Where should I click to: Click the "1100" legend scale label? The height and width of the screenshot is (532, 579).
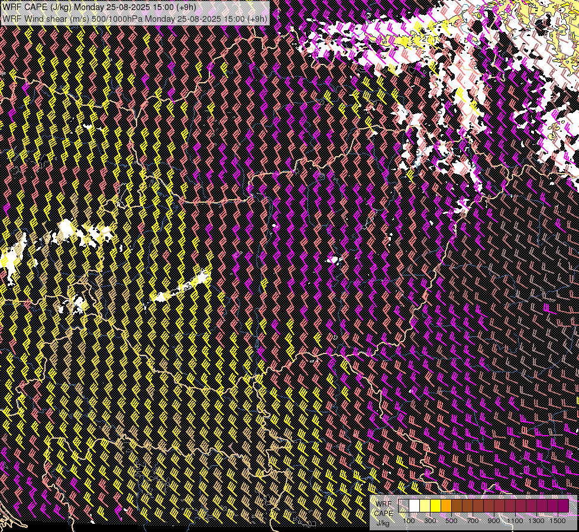[515, 521]
